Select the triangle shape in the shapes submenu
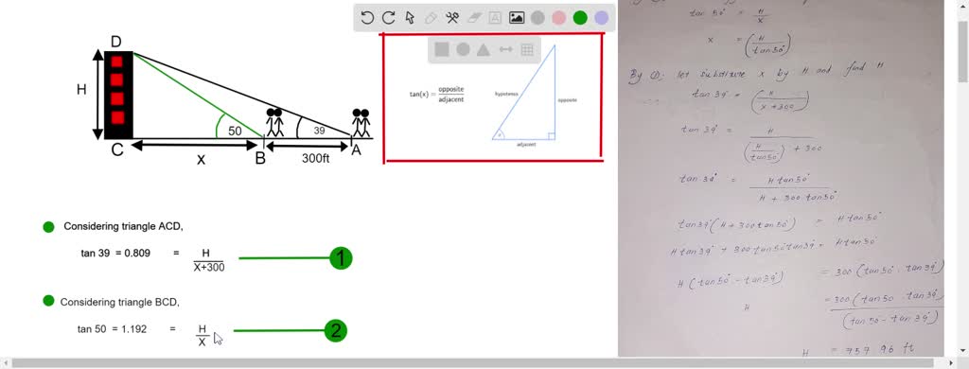Screen dimensions: 969x369 (x=484, y=50)
